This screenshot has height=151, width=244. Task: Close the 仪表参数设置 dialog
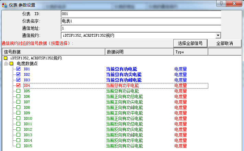tap(234, 3)
